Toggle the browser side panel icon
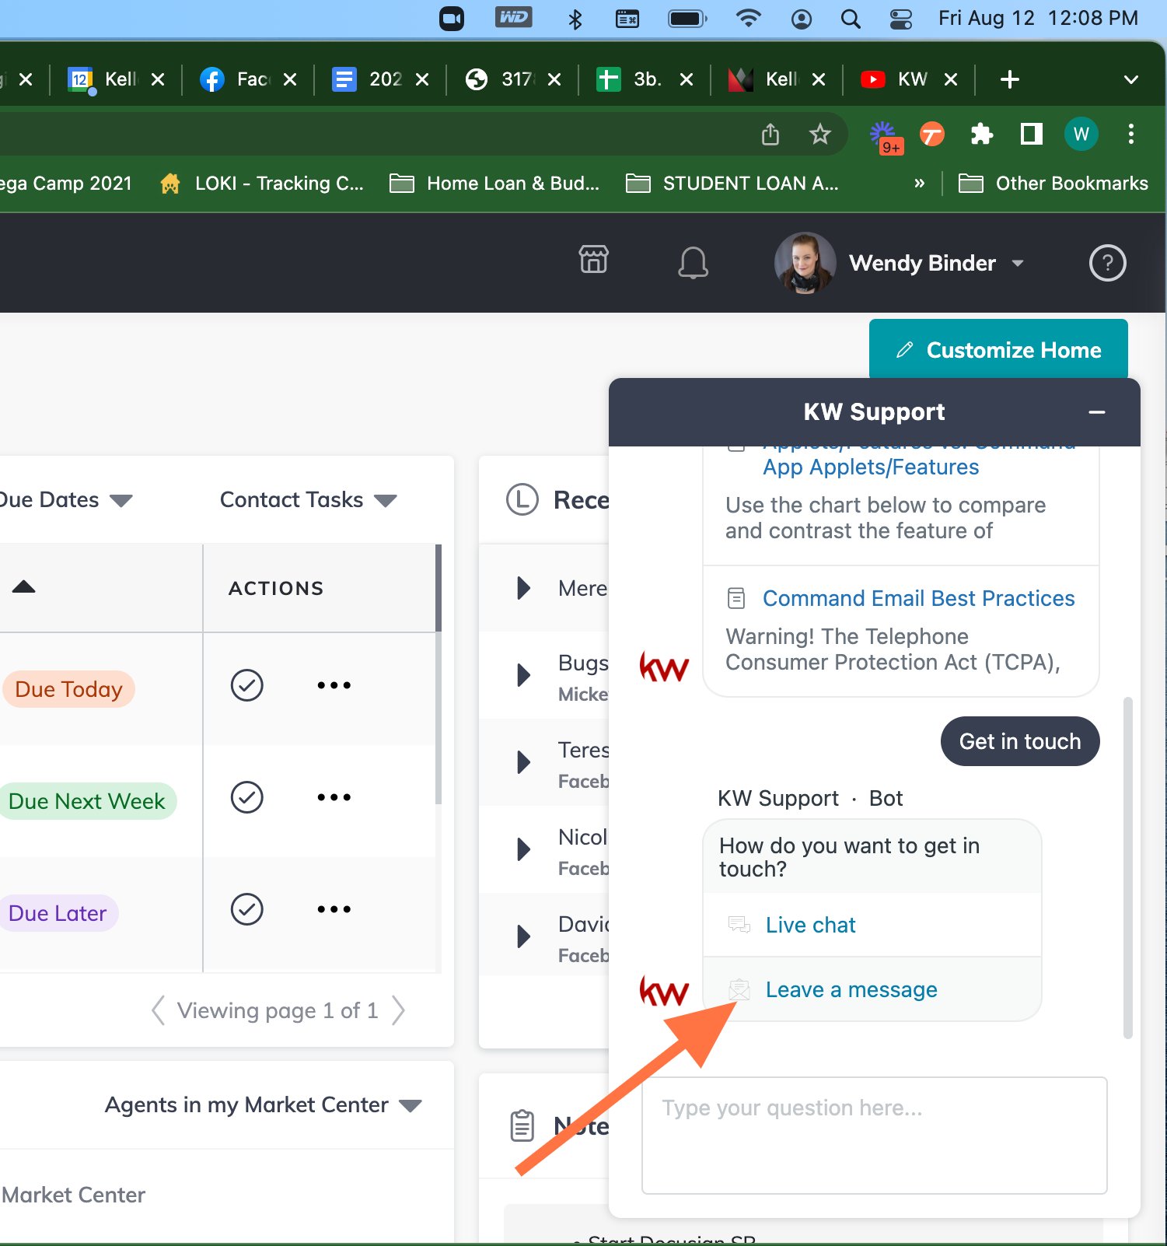The height and width of the screenshot is (1246, 1167). [x=1031, y=135]
